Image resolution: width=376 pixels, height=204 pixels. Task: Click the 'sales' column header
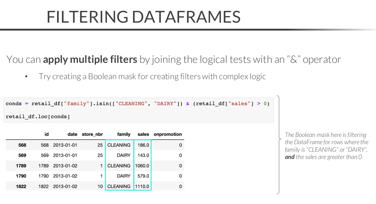(143, 134)
